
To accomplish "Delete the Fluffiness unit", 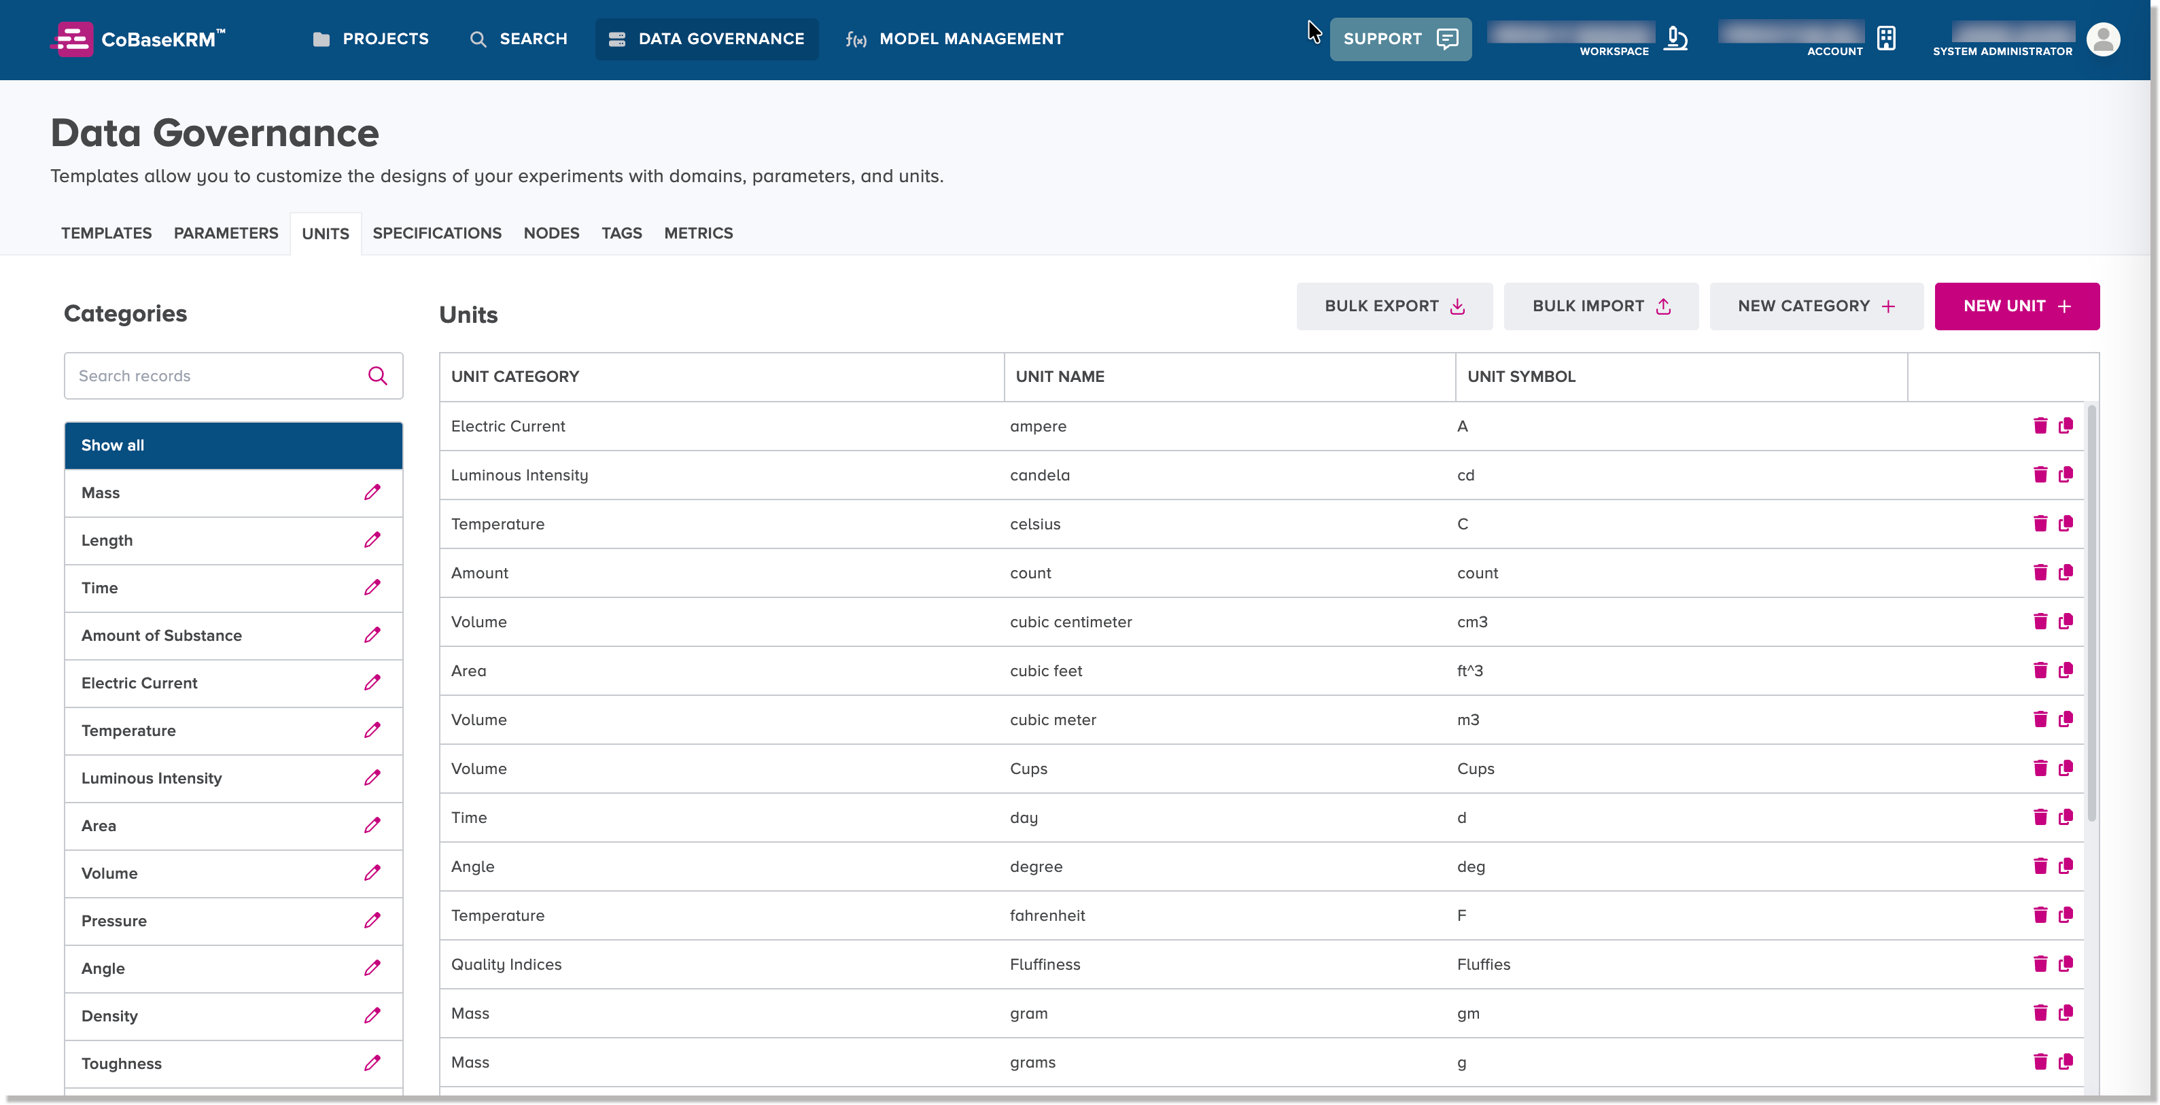I will click(x=2040, y=964).
